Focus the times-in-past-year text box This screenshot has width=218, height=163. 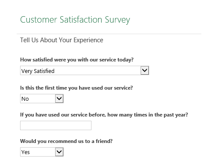point(56,125)
